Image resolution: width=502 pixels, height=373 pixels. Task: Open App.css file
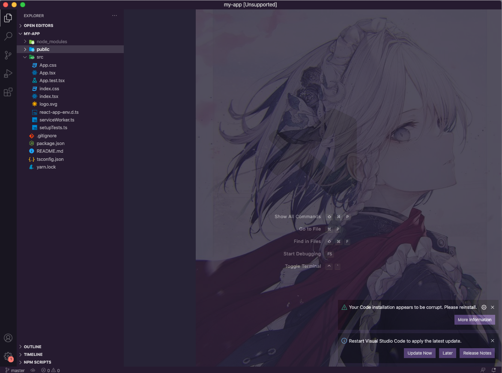point(70,65)
